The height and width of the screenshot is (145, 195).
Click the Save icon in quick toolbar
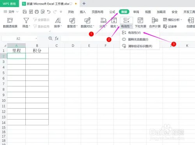pos(25,12)
